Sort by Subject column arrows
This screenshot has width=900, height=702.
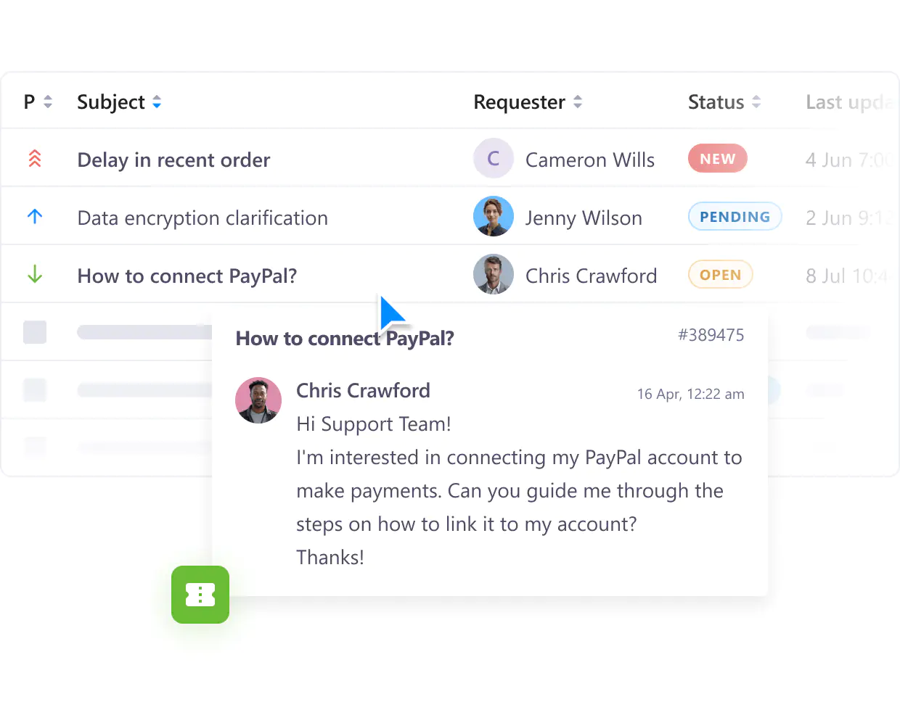coord(157,102)
